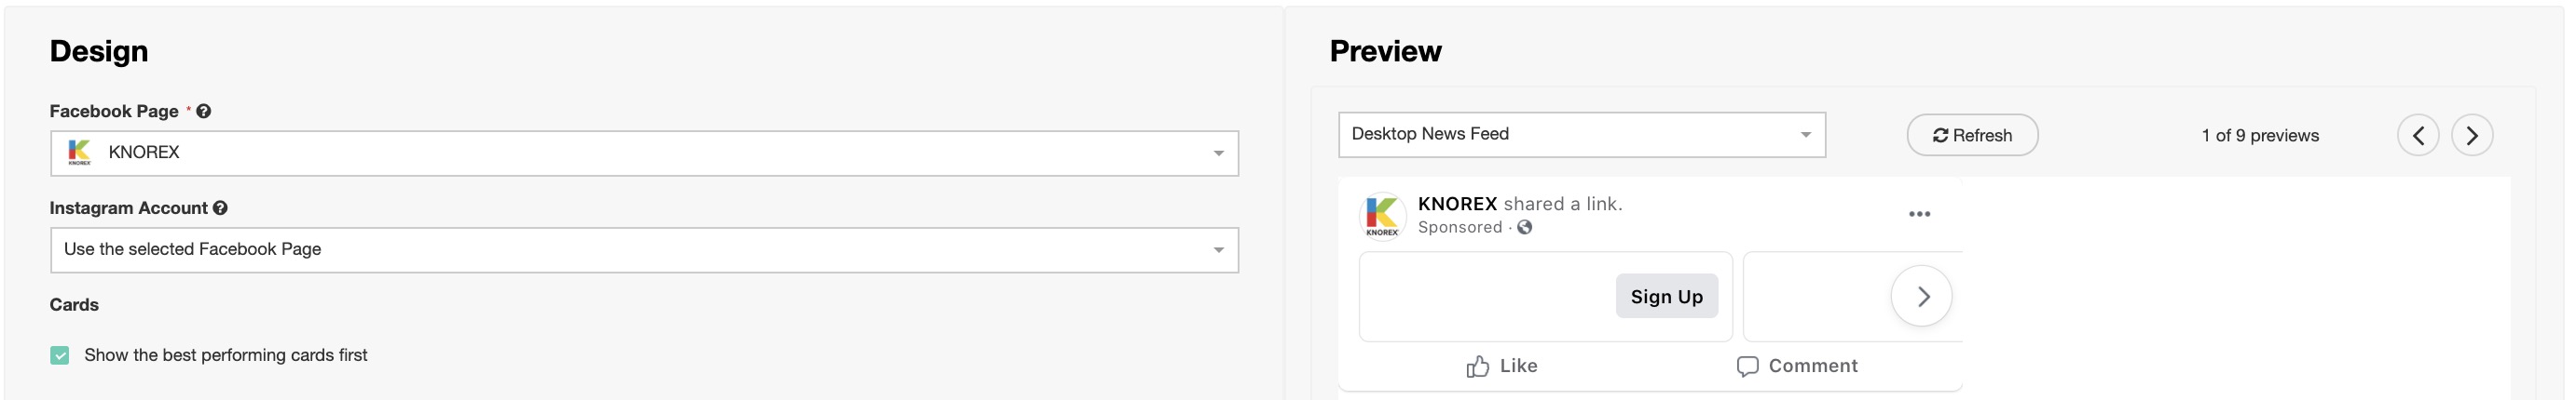Viewport: 2576px width, 400px height.
Task: Click the Sponsored label in preview
Action: (x=1460, y=227)
